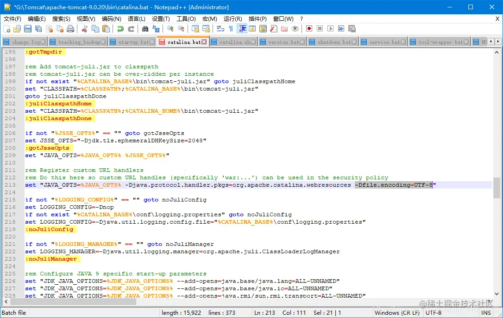Zoom out using magnifier minus icon

point(181,29)
